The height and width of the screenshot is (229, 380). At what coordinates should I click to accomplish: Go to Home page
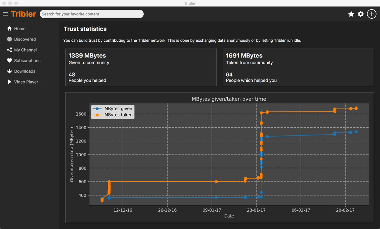pyautogui.click(x=20, y=28)
